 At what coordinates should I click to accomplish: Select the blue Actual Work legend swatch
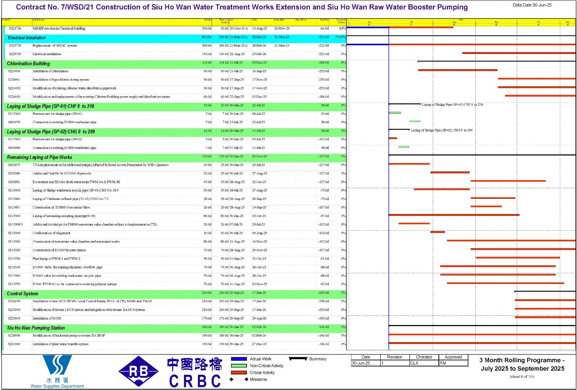[239, 359]
